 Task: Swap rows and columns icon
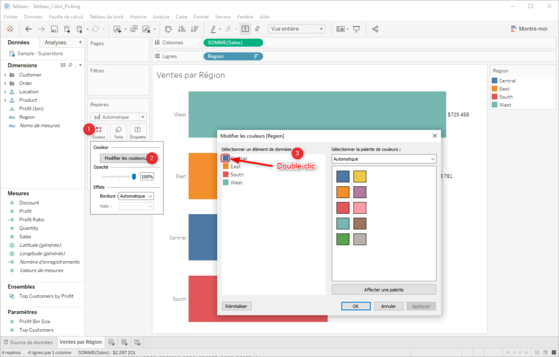[x=168, y=29]
